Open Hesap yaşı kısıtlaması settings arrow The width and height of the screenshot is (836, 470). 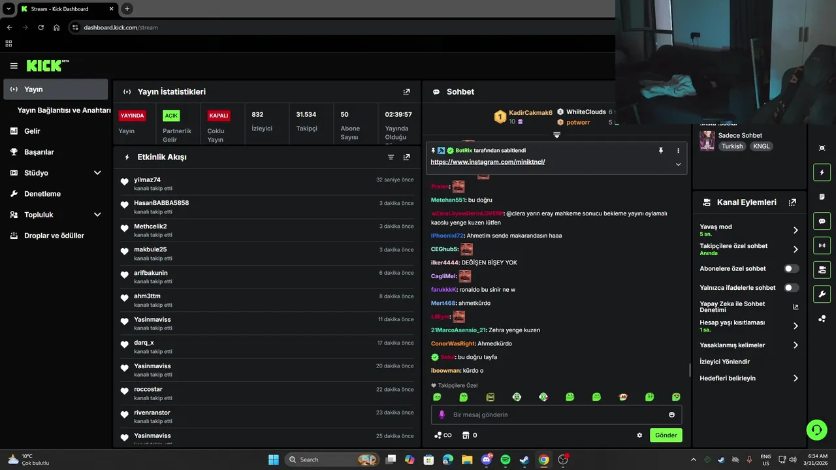point(796,326)
